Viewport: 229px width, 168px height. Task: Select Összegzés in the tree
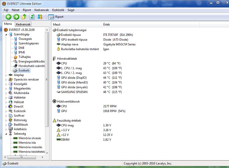click(x=25, y=39)
